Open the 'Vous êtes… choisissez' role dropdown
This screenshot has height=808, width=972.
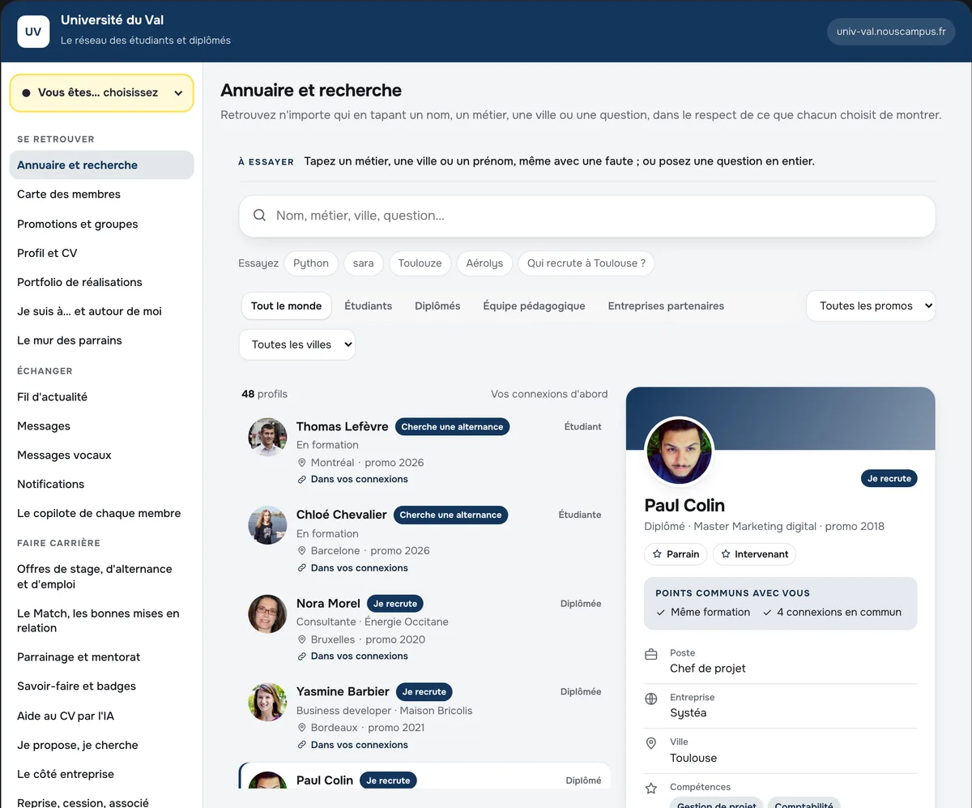coord(101,93)
